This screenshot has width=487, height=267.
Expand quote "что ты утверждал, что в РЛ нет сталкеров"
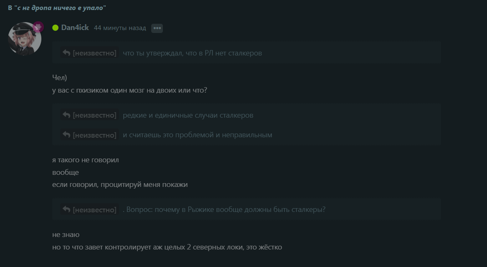click(x=192, y=53)
